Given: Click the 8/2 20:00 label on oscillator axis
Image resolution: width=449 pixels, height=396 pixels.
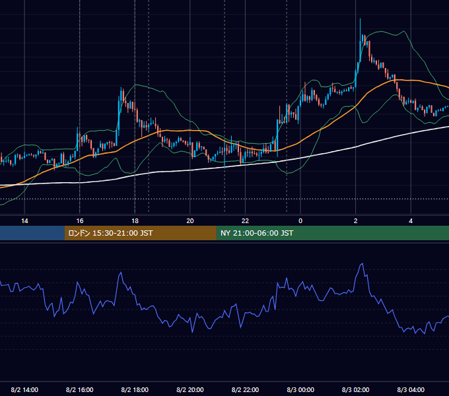Looking at the screenshot, I should coord(190,389).
